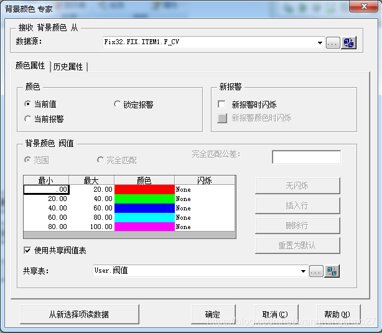Select the minimum cell .00
This screenshot has height=333, width=382.
[x=46, y=189]
